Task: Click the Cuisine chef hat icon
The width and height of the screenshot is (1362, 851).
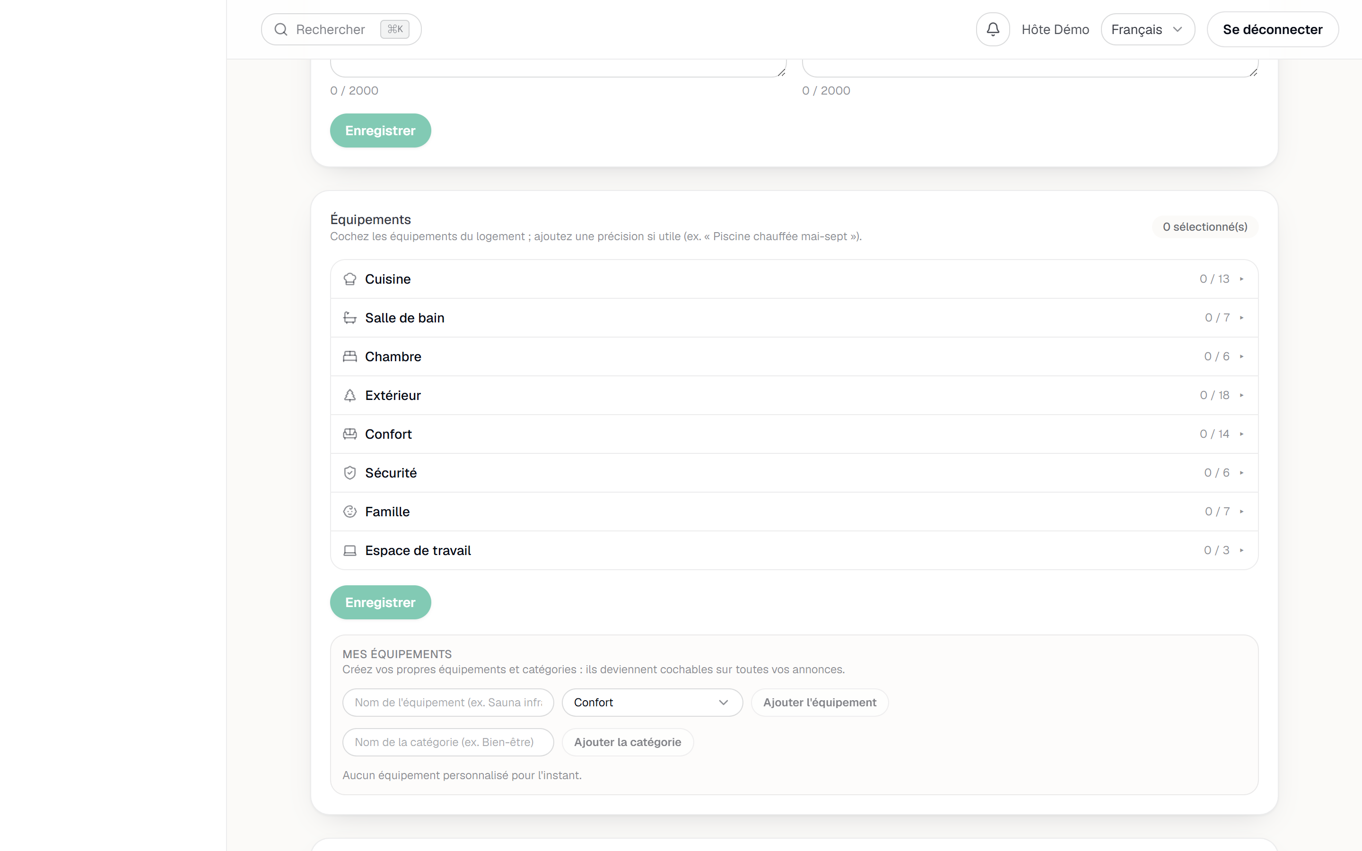Action: 349,279
